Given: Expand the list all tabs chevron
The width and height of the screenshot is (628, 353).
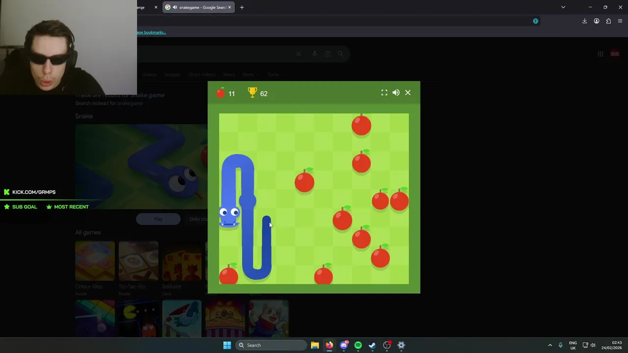Looking at the screenshot, I should click(563, 7).
